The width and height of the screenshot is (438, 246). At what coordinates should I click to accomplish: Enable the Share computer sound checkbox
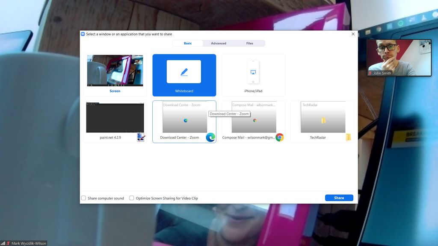[x=83, y=198]
